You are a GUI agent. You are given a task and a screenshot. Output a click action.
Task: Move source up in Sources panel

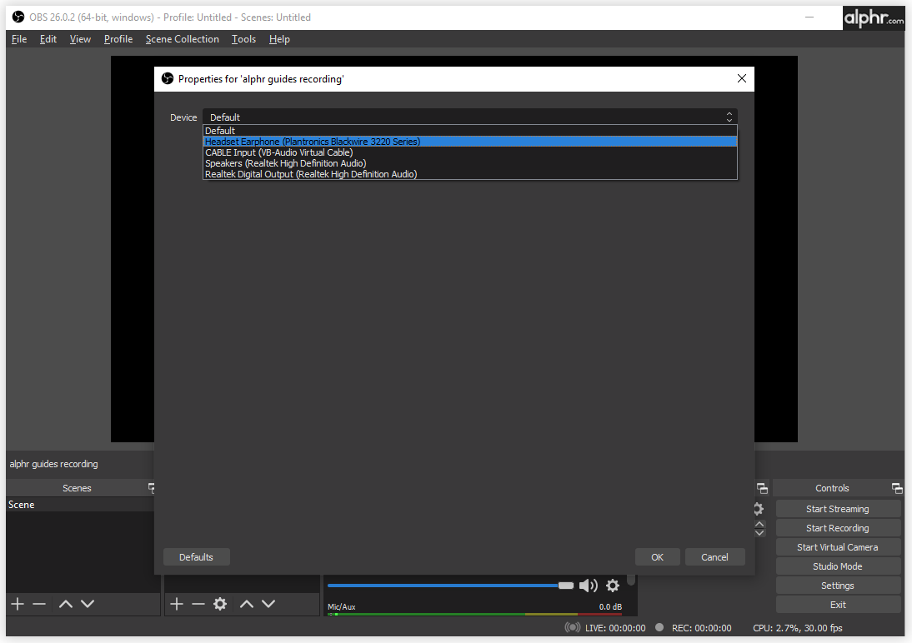[247, 604]
